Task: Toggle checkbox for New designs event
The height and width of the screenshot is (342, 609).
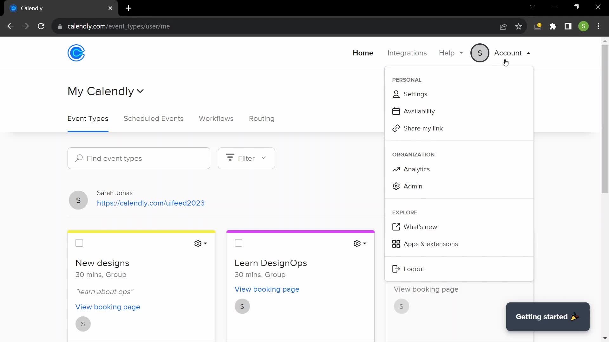Action: pos(80,243)
